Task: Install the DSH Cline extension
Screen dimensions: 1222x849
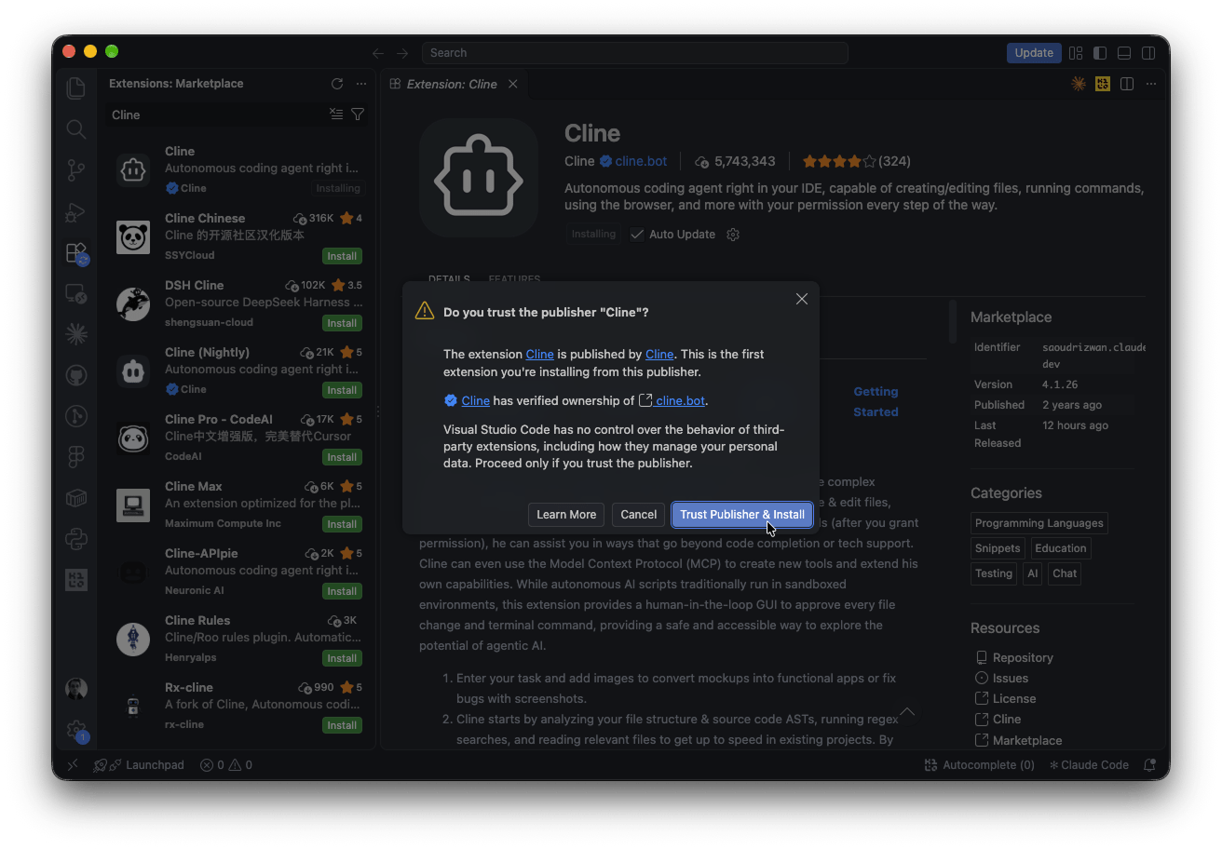Action: coord(343,323)
